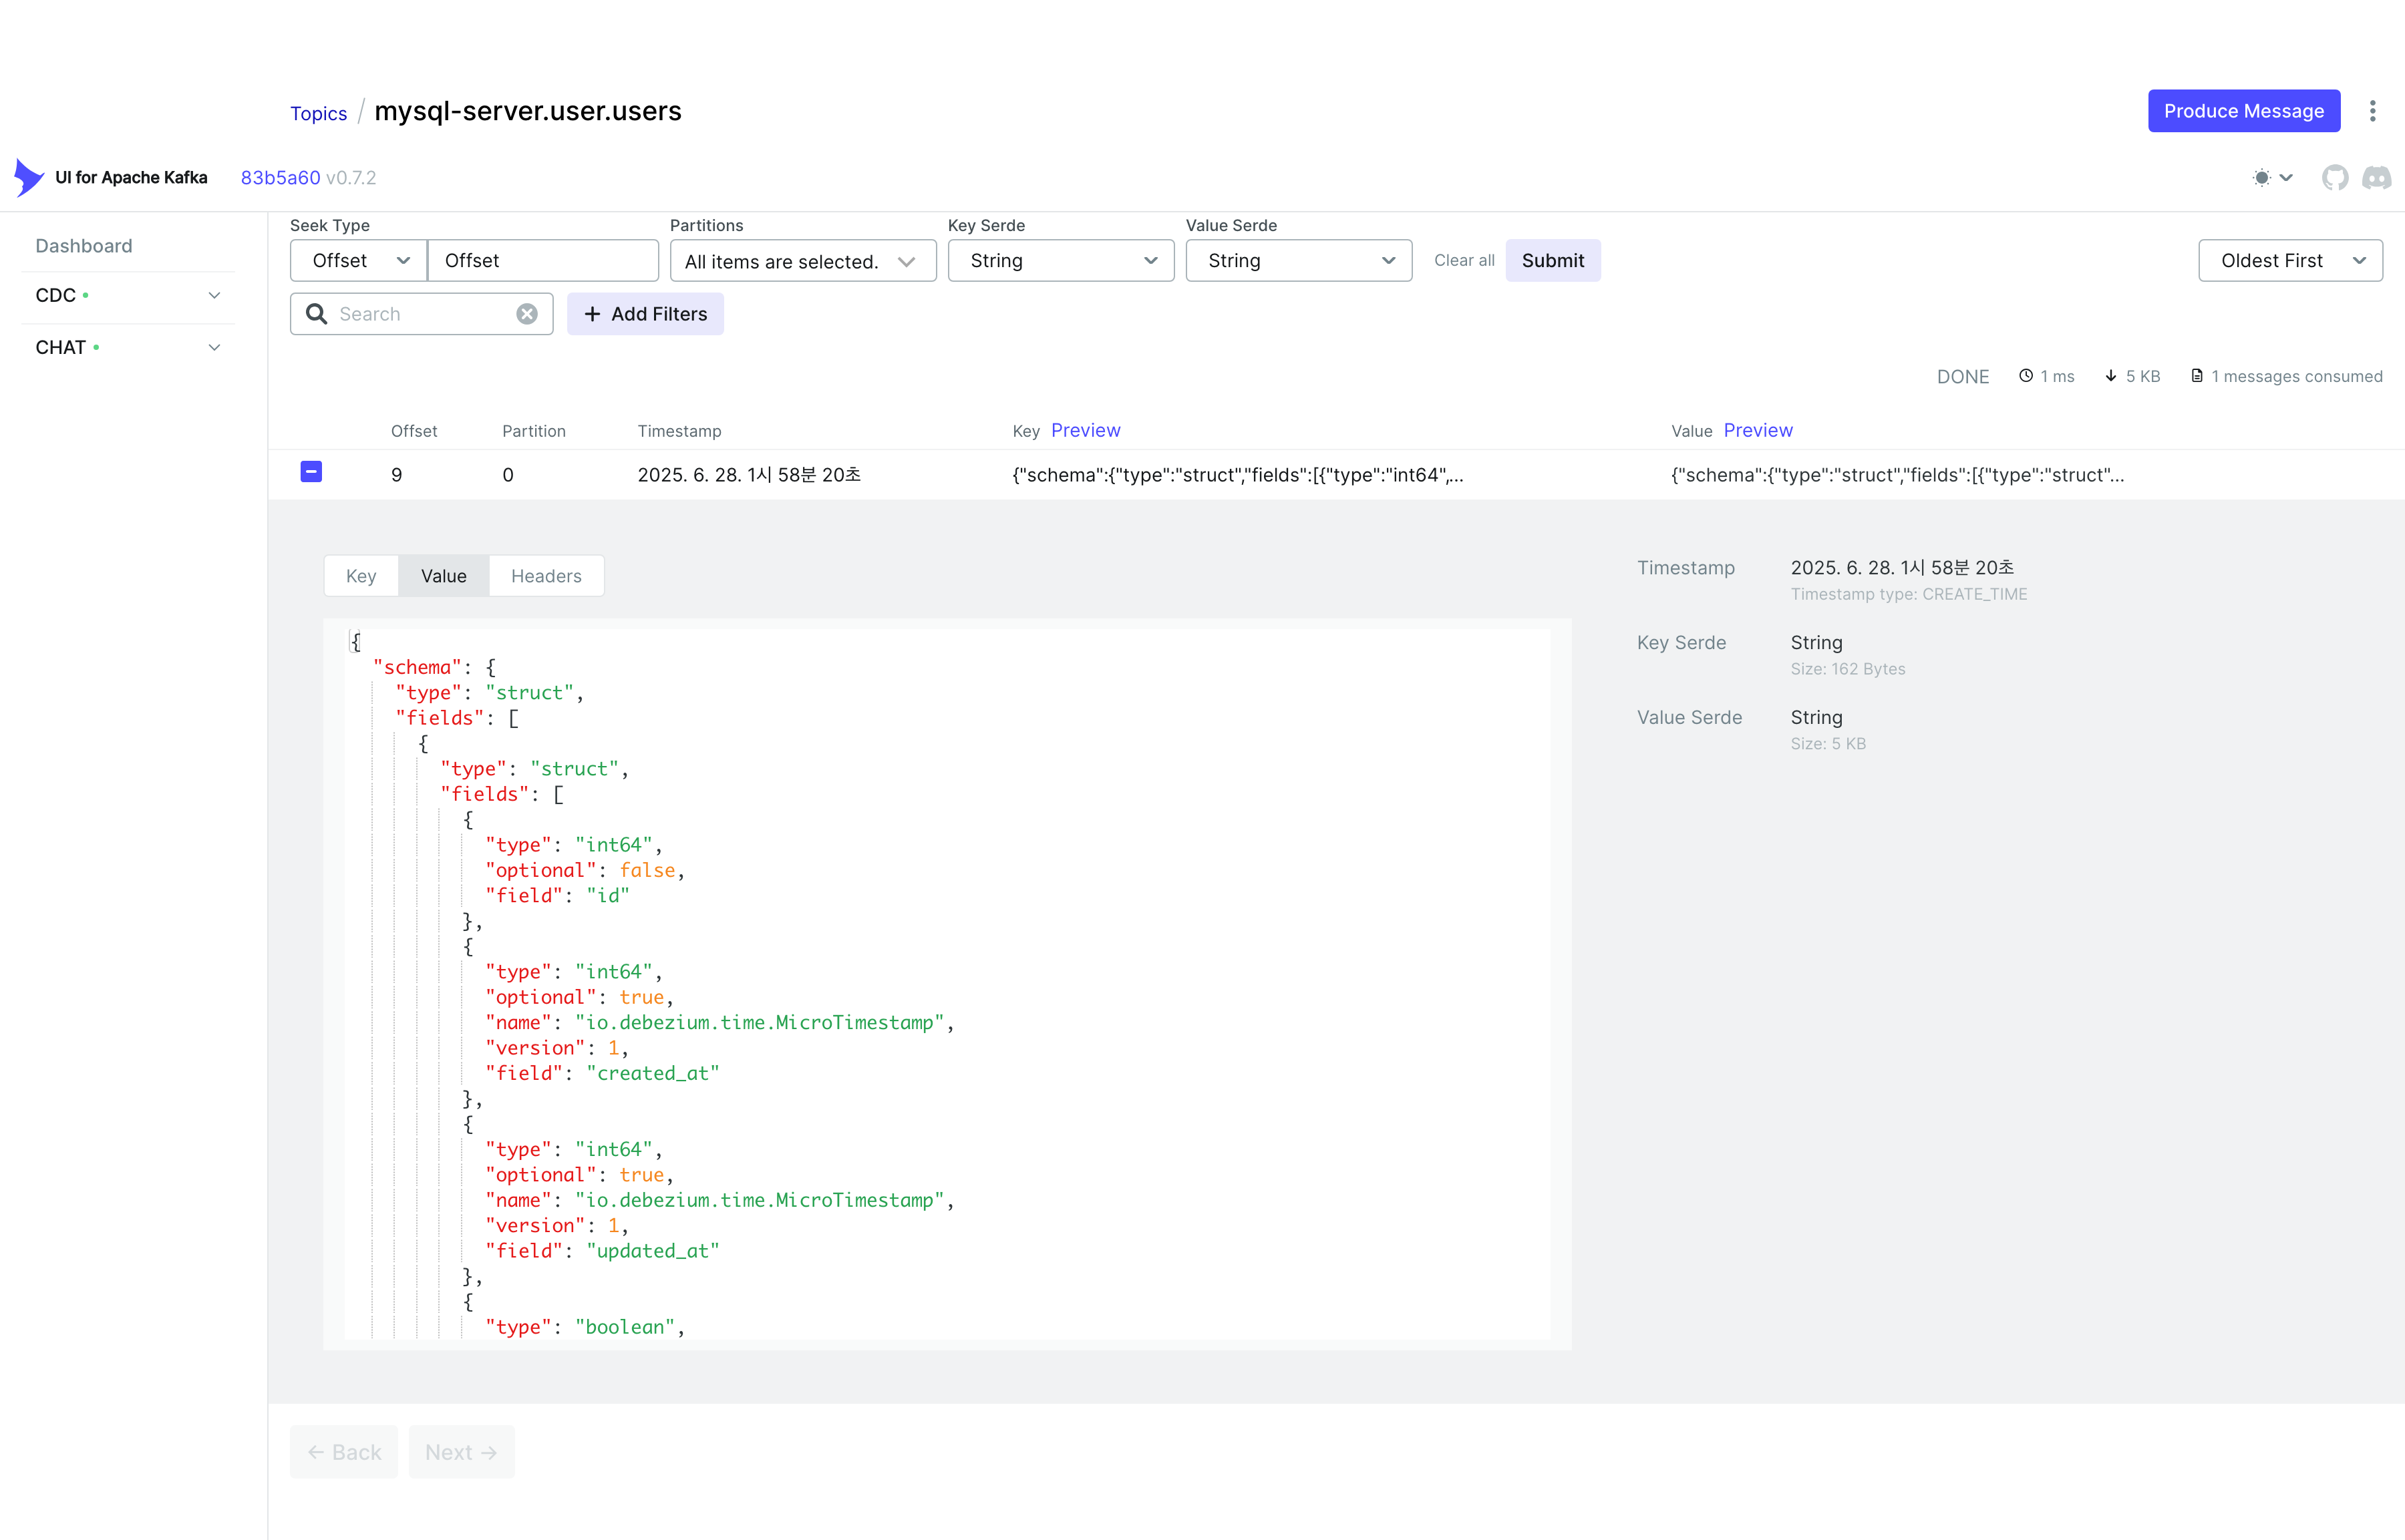Open the GitHub repository icon
Image resolution: width=2405 pixels, height=1540 pixels.
click(x=2335, y=177)
